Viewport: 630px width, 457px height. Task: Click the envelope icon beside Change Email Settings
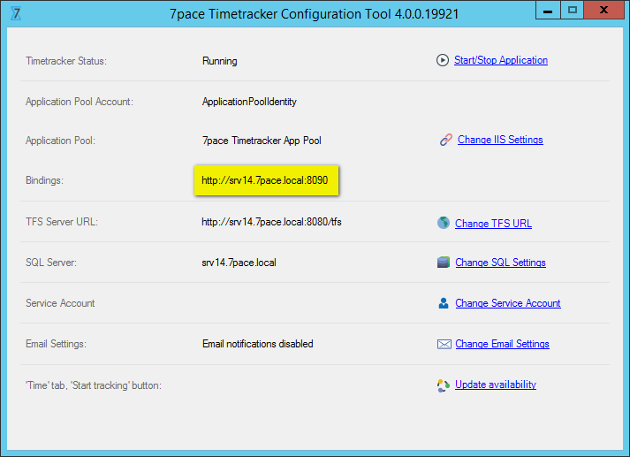coord(444,345)
